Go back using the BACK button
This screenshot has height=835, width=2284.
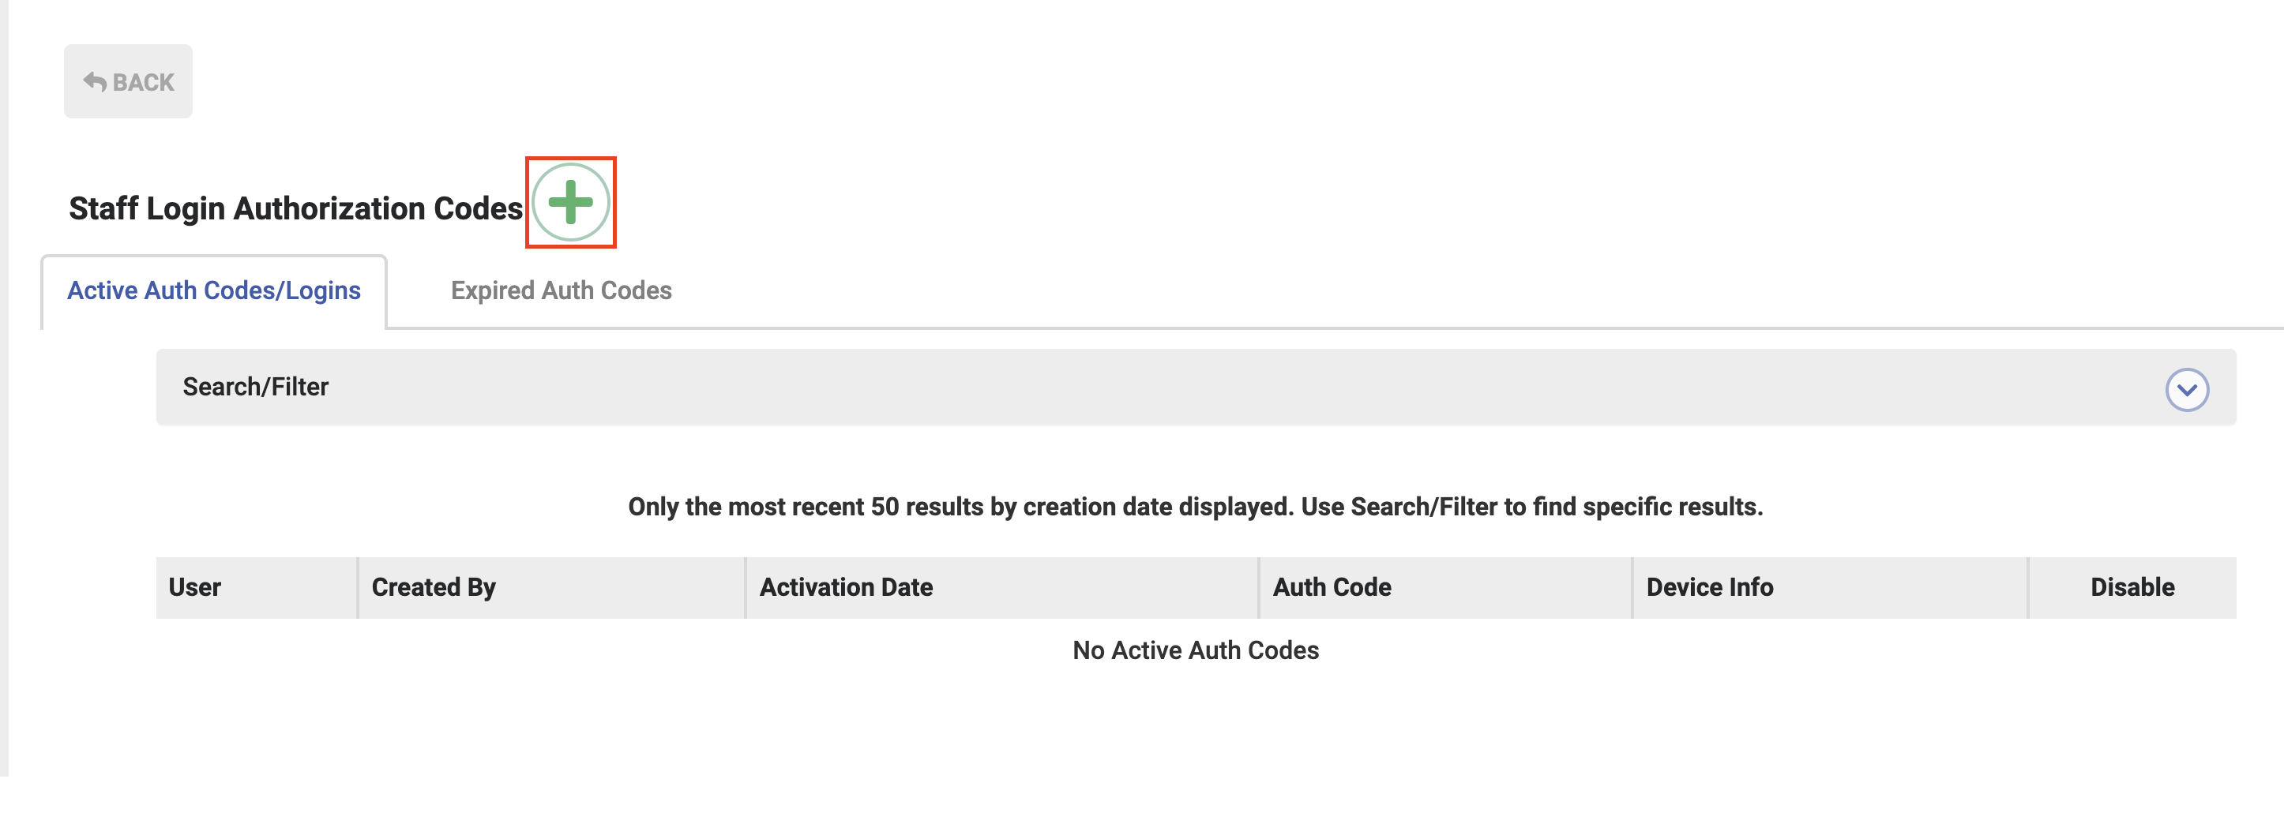(128, 81)
